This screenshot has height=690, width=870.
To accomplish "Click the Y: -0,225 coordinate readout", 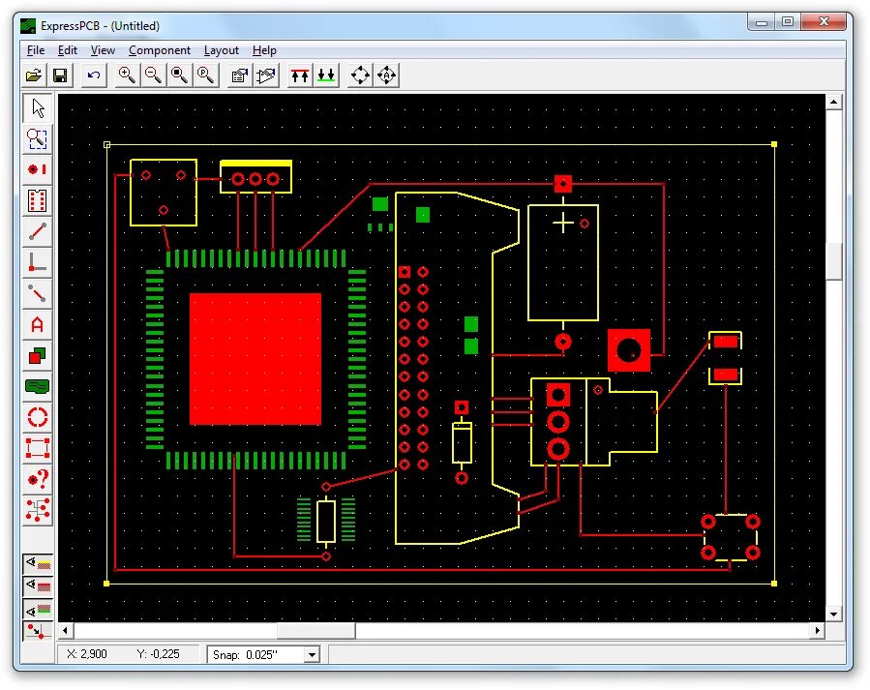I will click(x=158, y=654).
